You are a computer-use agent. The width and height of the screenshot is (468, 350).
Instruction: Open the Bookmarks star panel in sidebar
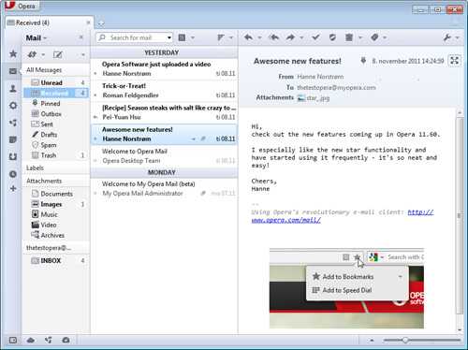coord(13,53)
